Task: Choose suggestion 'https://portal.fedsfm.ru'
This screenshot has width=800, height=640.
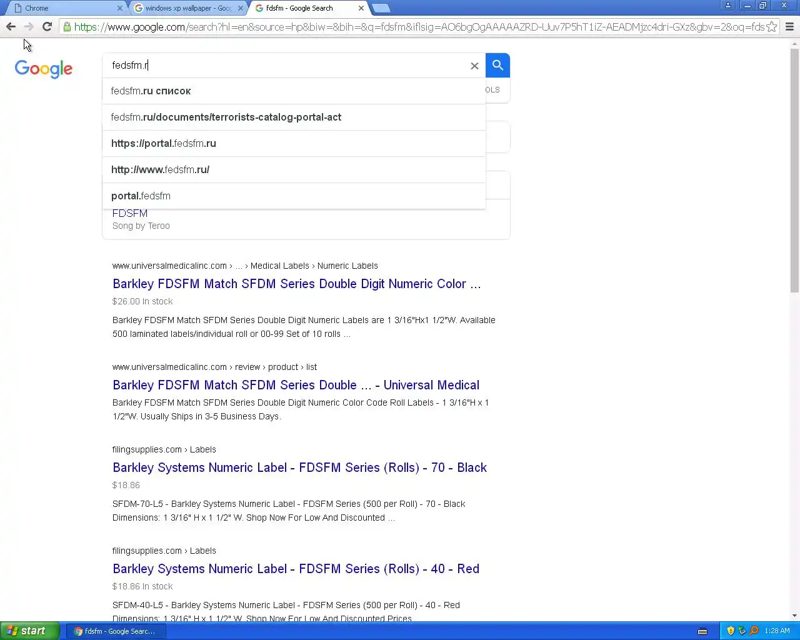Action: (294, 144)
